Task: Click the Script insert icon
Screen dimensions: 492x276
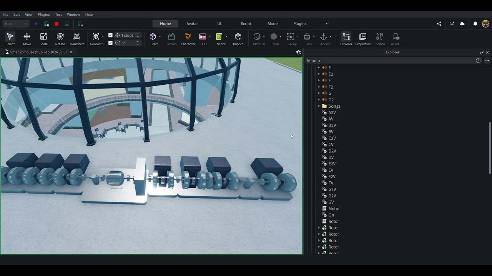Action: tap(219, 37)
